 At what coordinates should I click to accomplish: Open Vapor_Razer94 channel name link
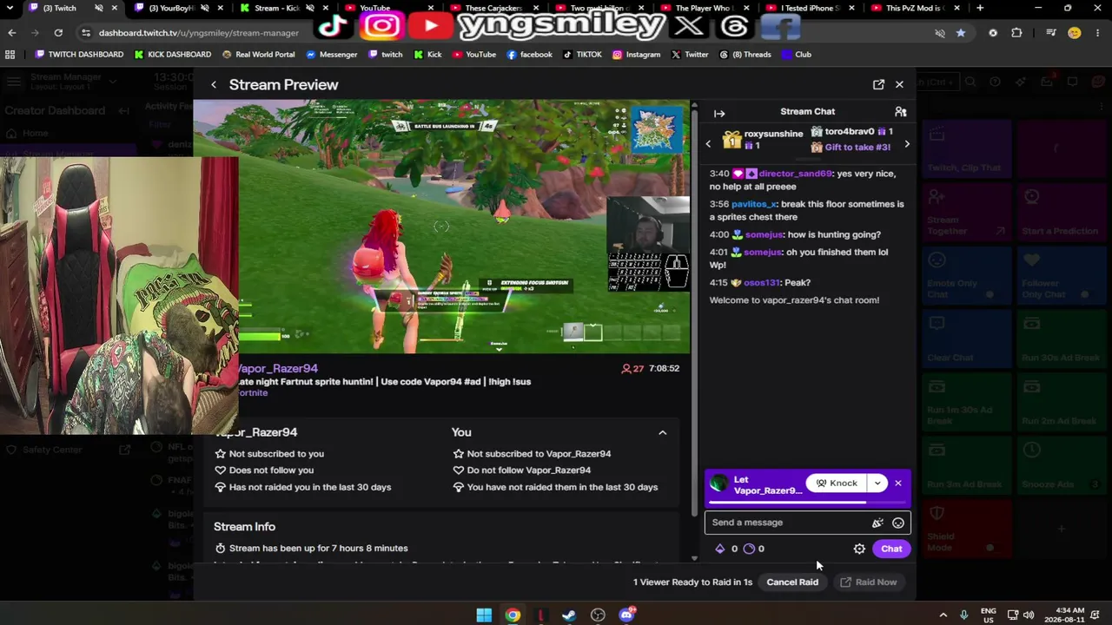pyautogui.click(x=278, y=368)
